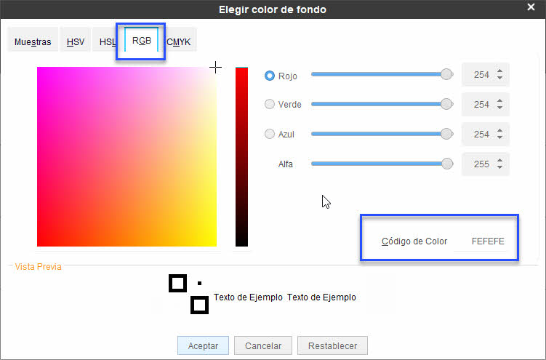Select the Rojo radio button
The width and height of the screenshot is (546, 360).
[x=270, y=76]
